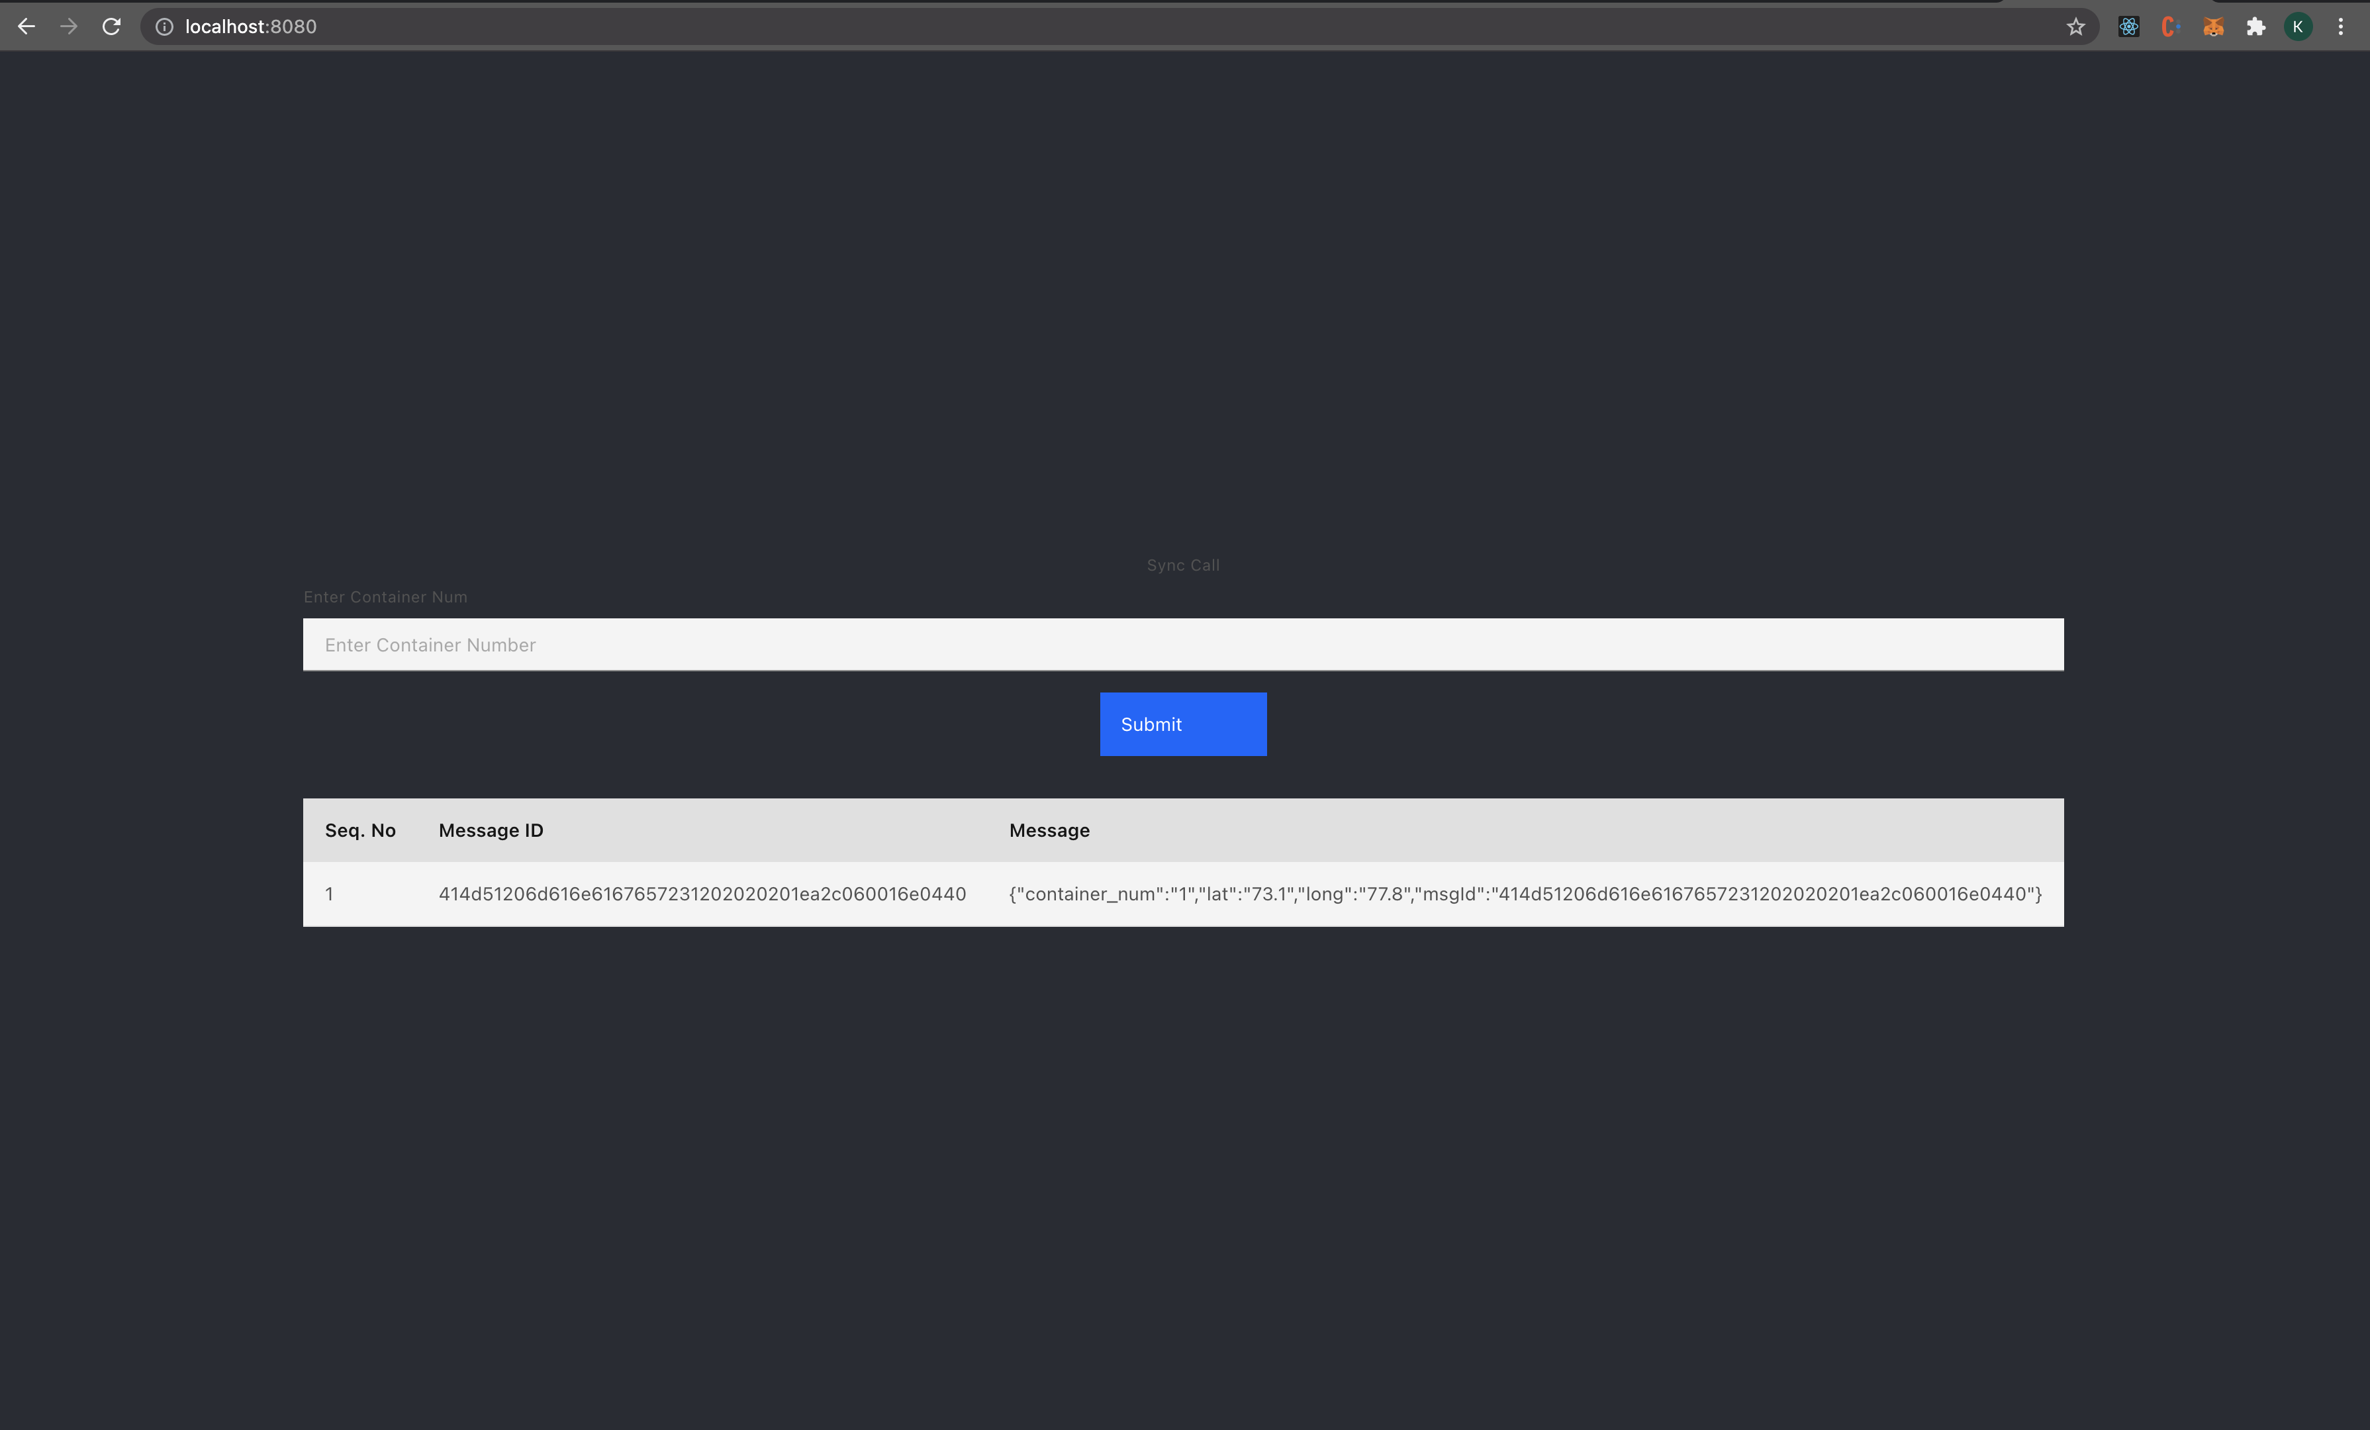Click the Sync Call heading text

(x=1182, y=565)
